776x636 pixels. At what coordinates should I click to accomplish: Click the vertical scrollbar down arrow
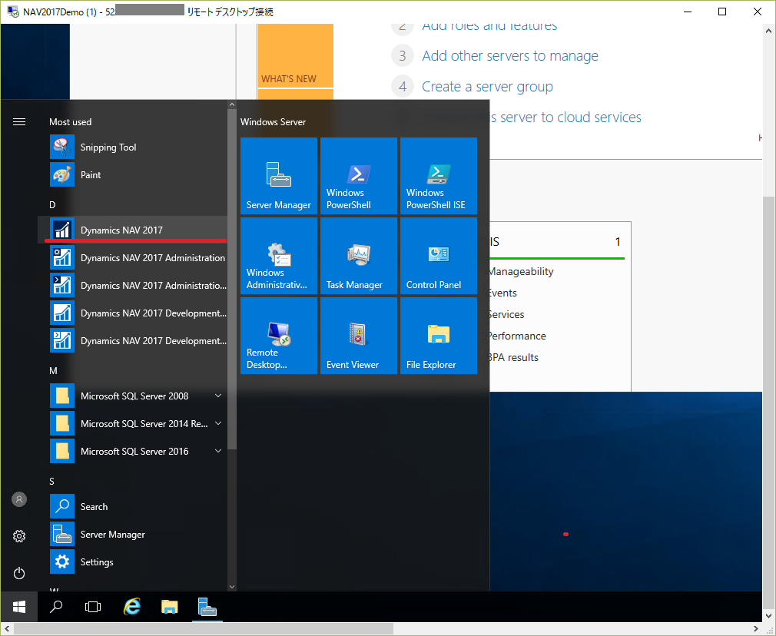point(768,616)
